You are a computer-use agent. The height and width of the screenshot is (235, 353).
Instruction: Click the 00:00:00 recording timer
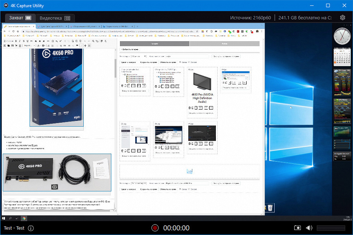pos(176,228)
